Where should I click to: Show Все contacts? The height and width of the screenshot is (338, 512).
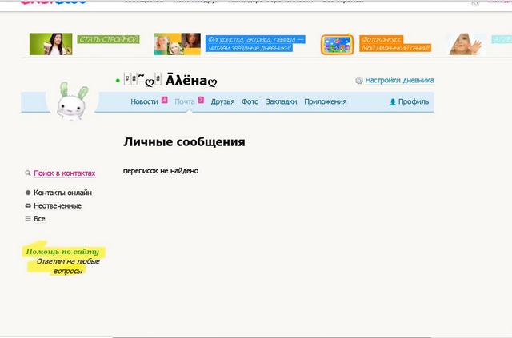coord(39,219)
